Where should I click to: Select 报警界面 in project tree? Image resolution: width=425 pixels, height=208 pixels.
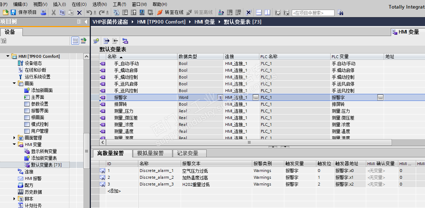tap(40, 111)
